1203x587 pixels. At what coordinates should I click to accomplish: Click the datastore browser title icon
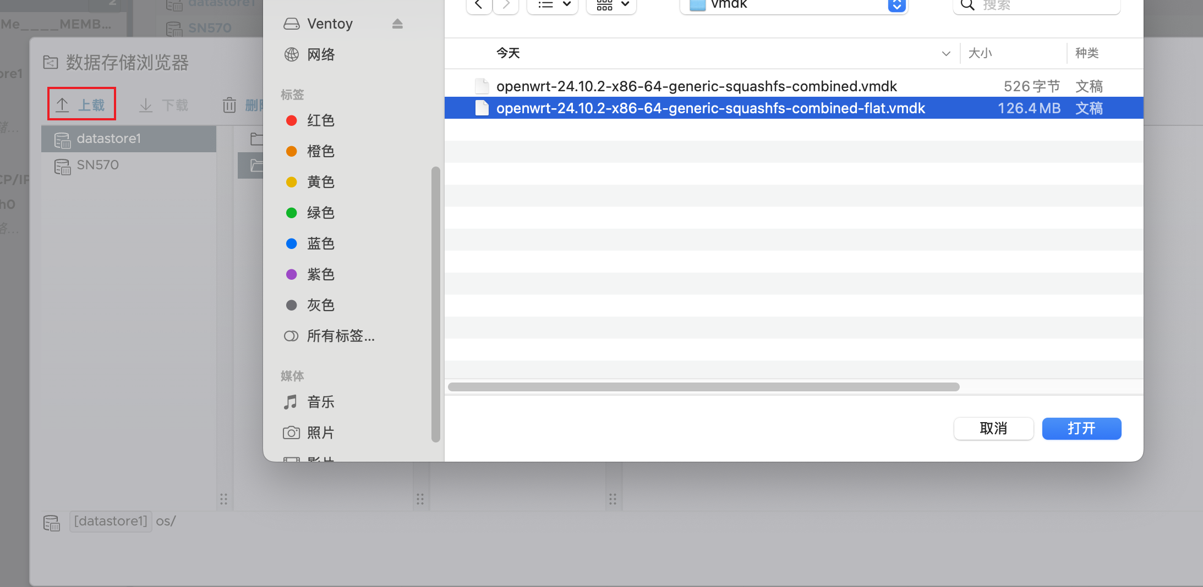51,63
